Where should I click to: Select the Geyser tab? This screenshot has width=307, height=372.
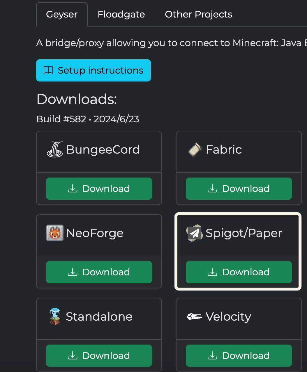[x=62, y=14]
